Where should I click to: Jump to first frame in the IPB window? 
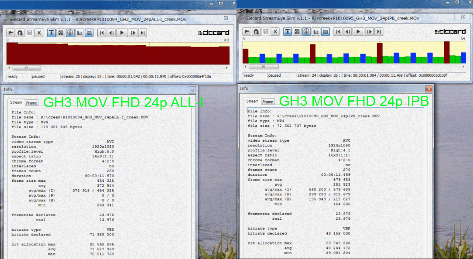coord(338,32)
